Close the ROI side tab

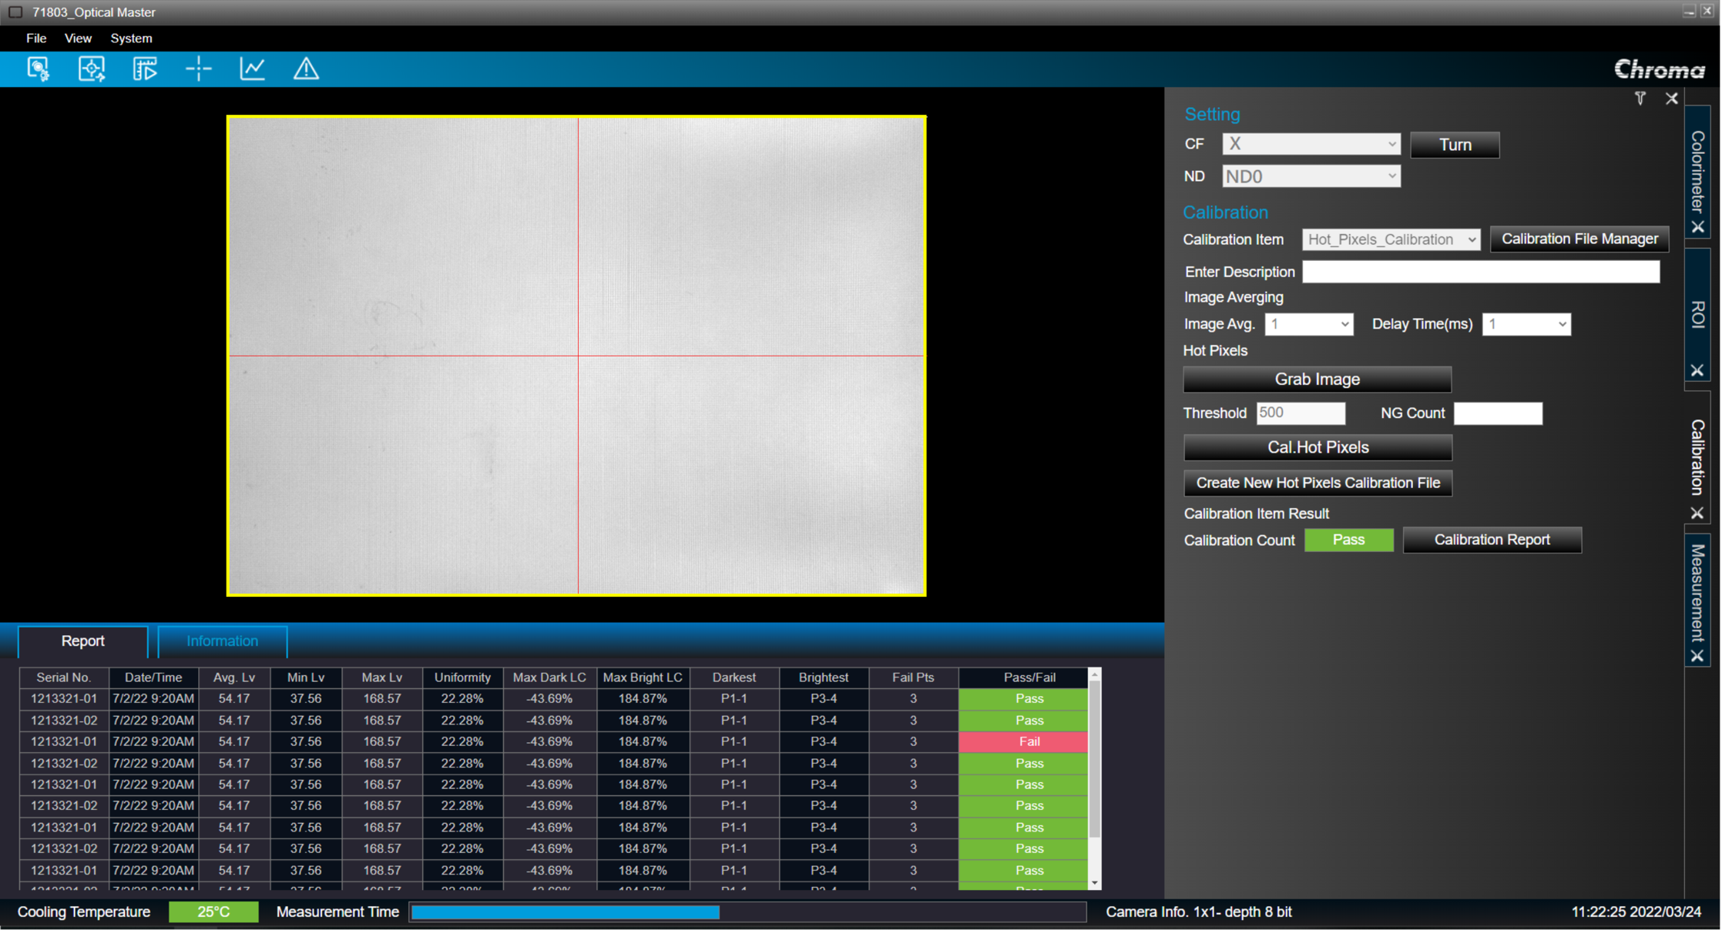pyautogui.click(x=1697, y=370)
